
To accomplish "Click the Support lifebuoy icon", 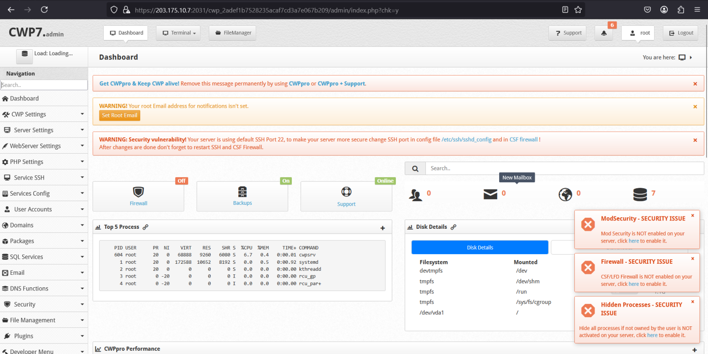I will pos(346,192).
